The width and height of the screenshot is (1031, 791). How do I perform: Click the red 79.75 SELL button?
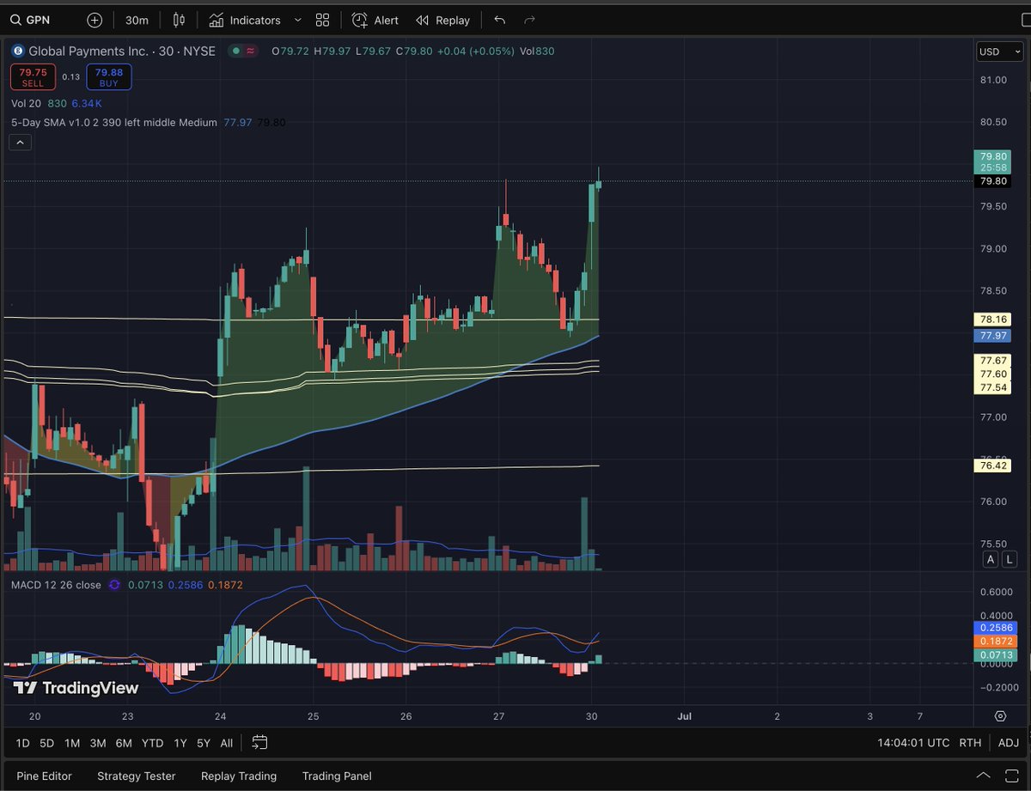[33, 76]
